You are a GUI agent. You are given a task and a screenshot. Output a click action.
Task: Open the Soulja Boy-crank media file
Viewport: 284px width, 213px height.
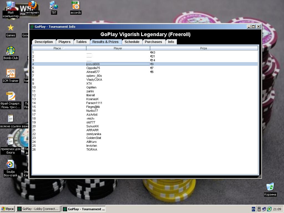coord(11,164)
